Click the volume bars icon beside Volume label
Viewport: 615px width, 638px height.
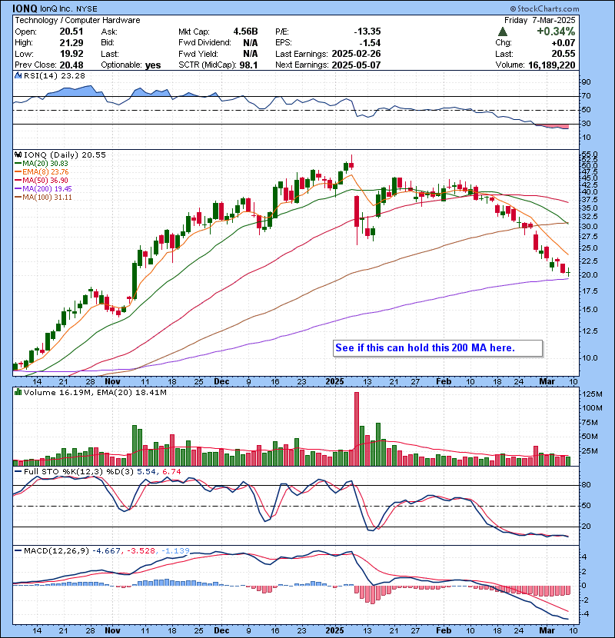(x=18, y=393)
